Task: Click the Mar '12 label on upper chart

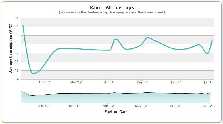Action: click(x=76, y=82)
